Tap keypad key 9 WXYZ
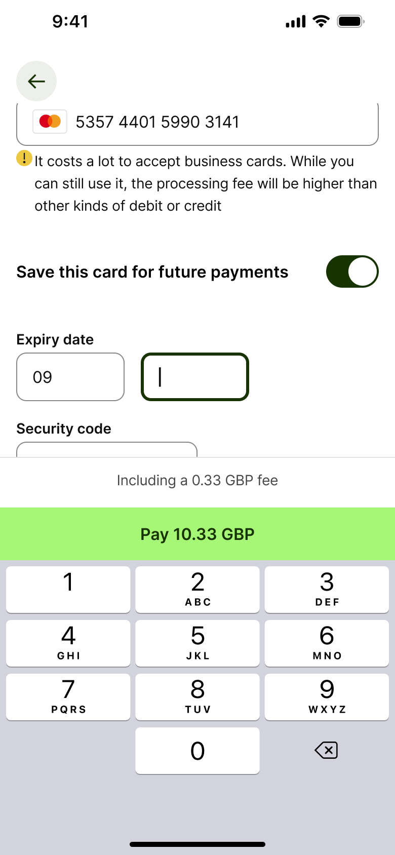 (327, 697)
